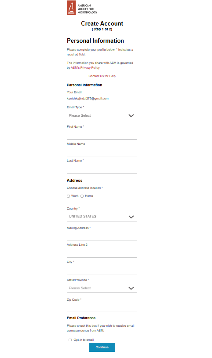The width and height of the screenshot is (212, 358).
Task: Select the Home address radio button
Action: [82, 196]
